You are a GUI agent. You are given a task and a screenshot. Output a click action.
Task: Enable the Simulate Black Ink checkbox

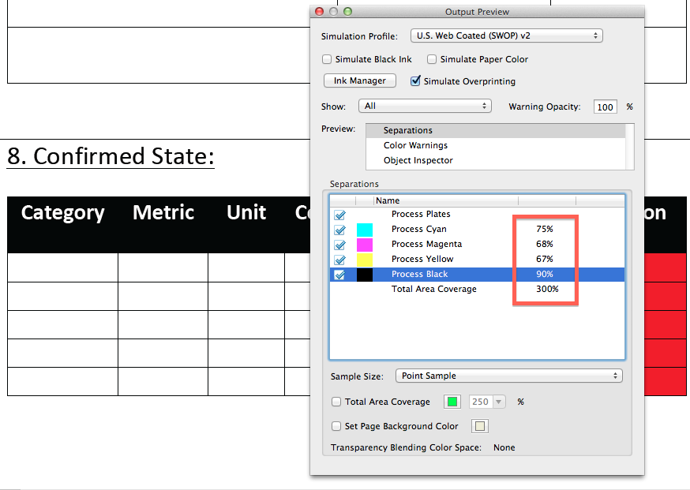tap(327, 59)
